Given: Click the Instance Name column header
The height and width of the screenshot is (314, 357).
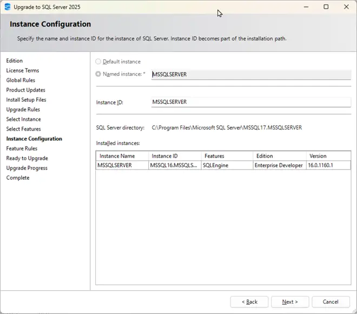Looking at the screenshot, I should click(122, 156).
